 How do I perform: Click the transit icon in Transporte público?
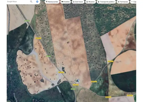click(x=99, y=2)
